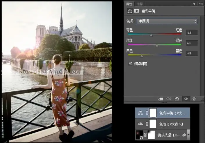This screenshot has height=143, width=205.
Task: Click the yellow-blue value field showing -47
Action: 192,53
